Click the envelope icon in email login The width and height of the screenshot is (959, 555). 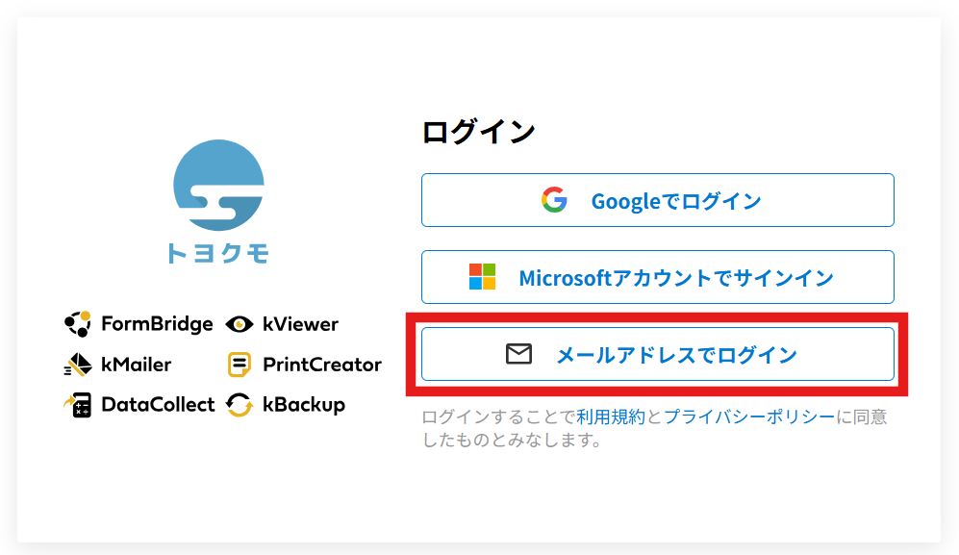click(518, 354)
